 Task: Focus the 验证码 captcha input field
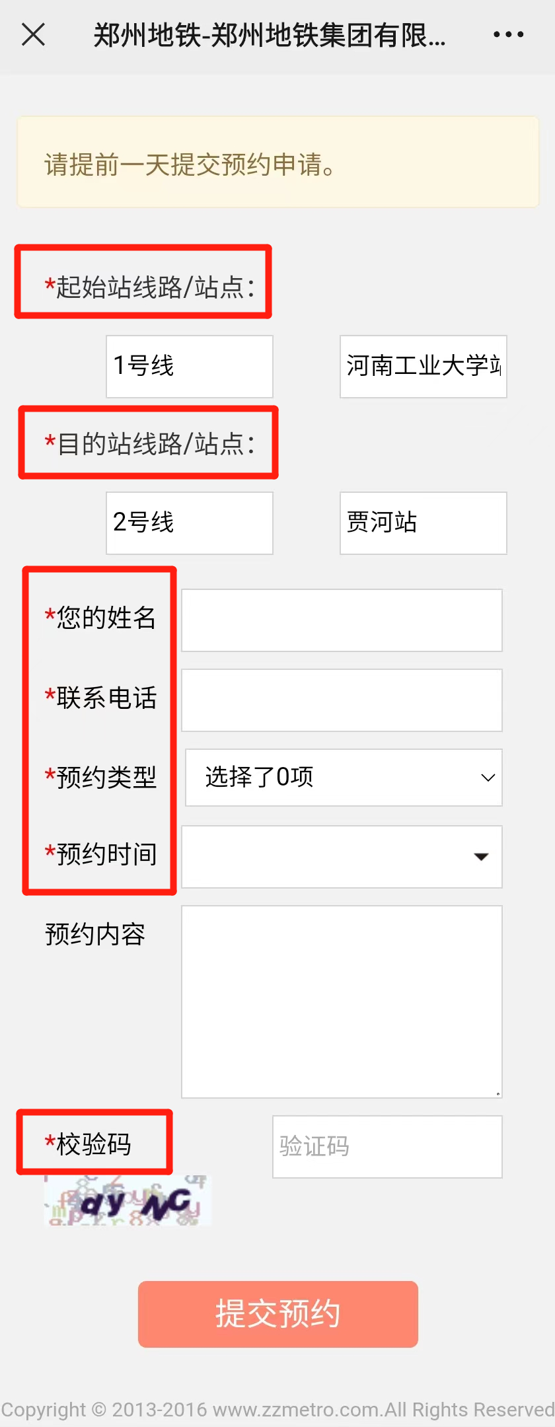tap(387, 1147)
